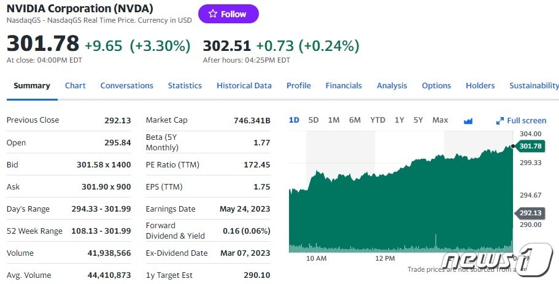Select the Options tab
This screenshot has height=284, width=559.
tap(436, 86)
